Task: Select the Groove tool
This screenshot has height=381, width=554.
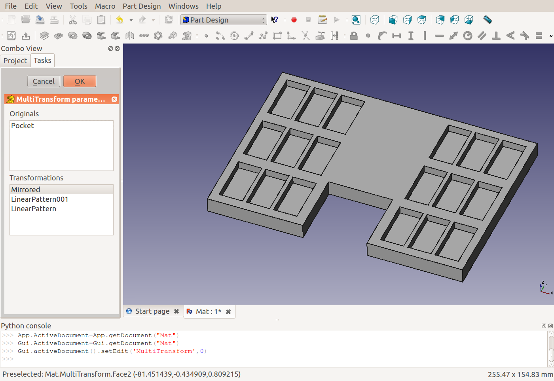Action: tap(87, 36)
